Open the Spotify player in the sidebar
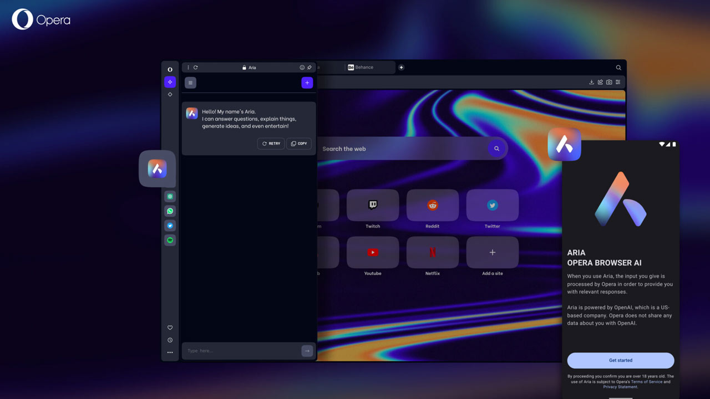 170,240
